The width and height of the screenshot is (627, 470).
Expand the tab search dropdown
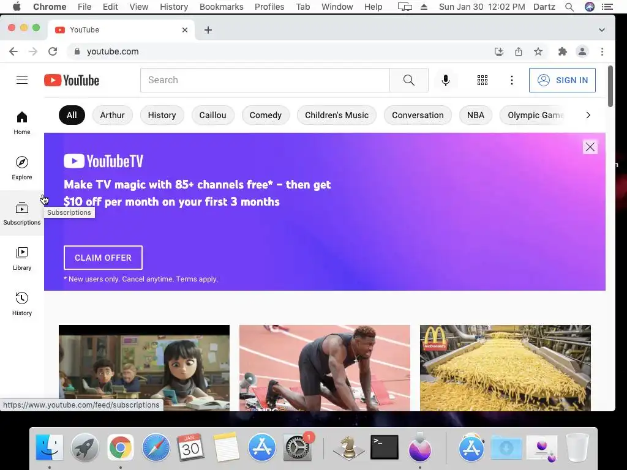601,30
